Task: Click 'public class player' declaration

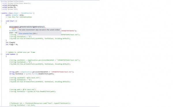Action: tap(10, 13)
